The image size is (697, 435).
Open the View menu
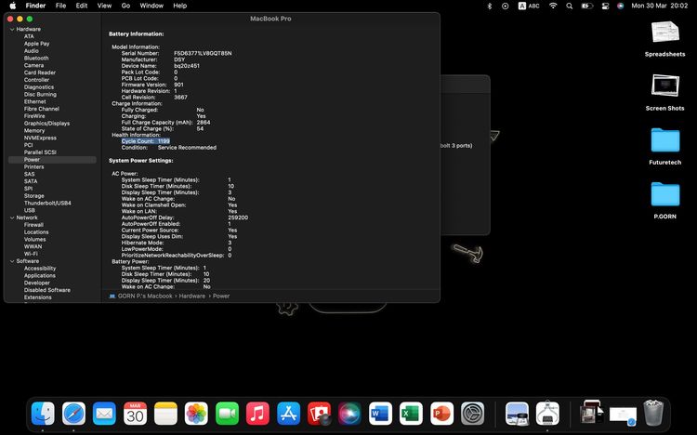pos(104,6)
